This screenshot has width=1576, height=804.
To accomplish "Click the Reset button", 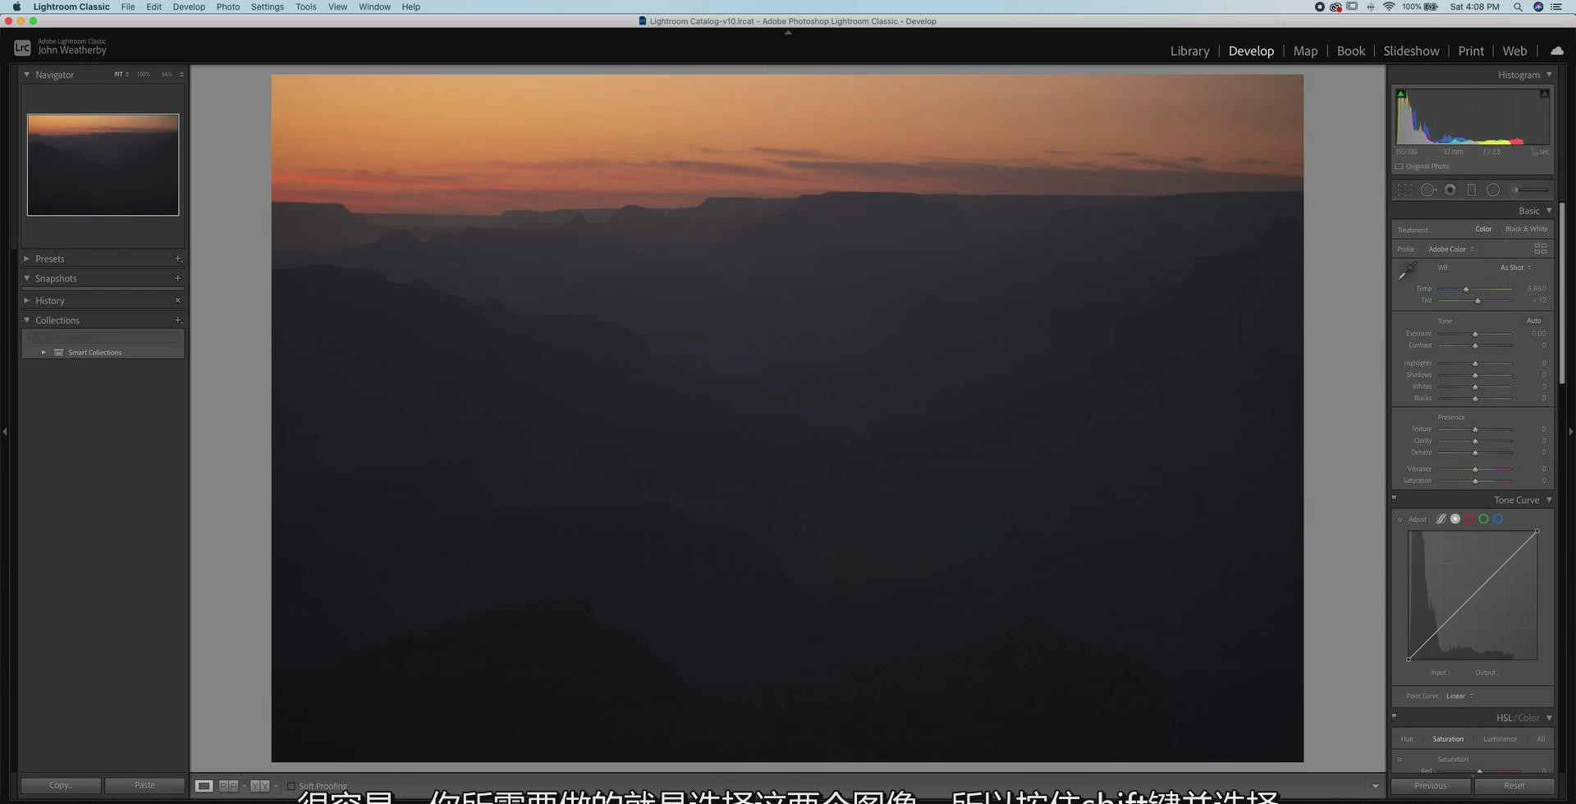I will pyautogui.click(x=1514, y=786).
